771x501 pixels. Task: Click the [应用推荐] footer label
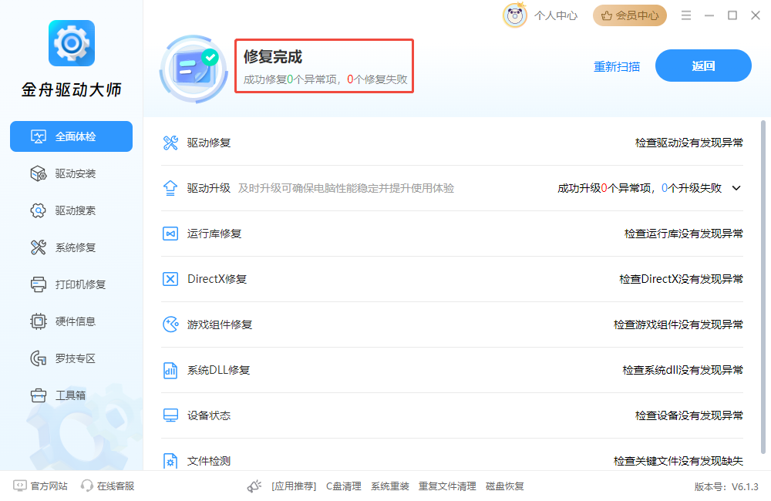coord(294,486)
